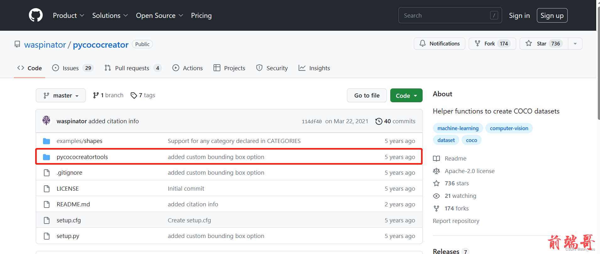
Task: Open 'Support for any category declared in CATEGORIES' message
Action: (234, 141)
